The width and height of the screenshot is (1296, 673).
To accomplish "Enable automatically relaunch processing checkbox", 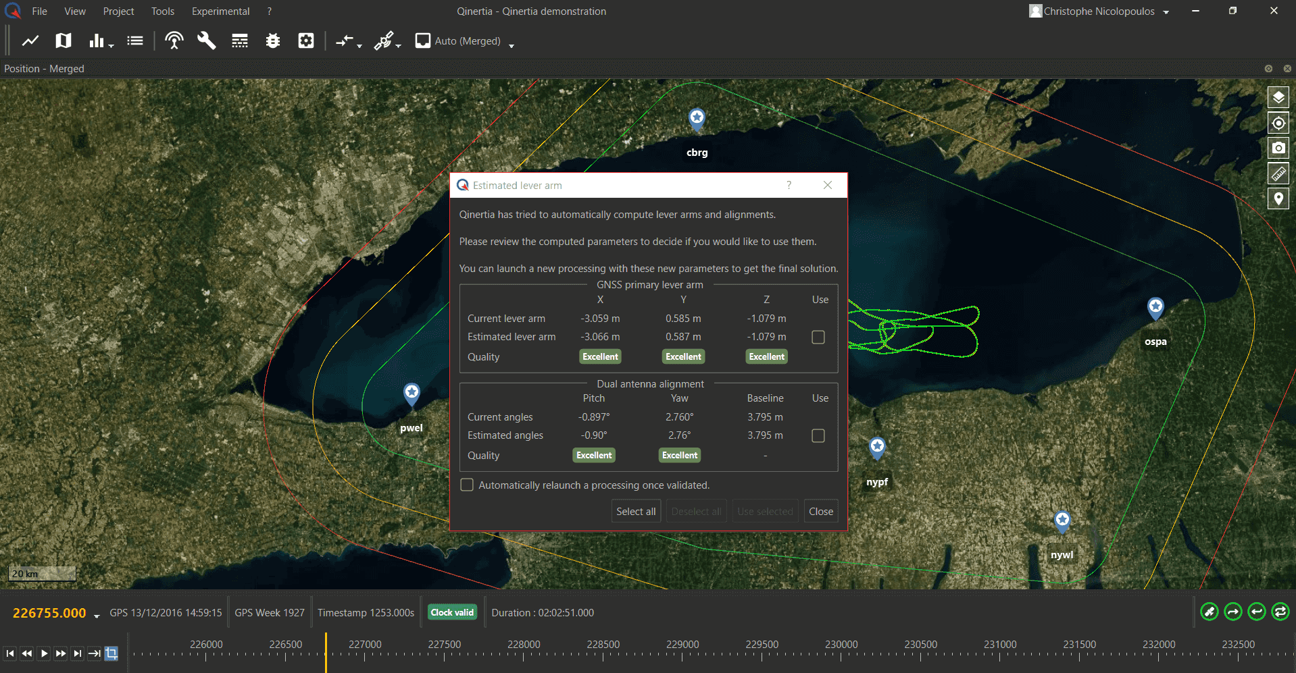I will tap(467, 485).
